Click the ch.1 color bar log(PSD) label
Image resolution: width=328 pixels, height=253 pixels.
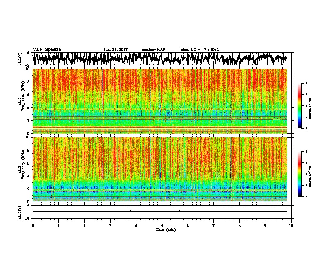pos(310,107)
